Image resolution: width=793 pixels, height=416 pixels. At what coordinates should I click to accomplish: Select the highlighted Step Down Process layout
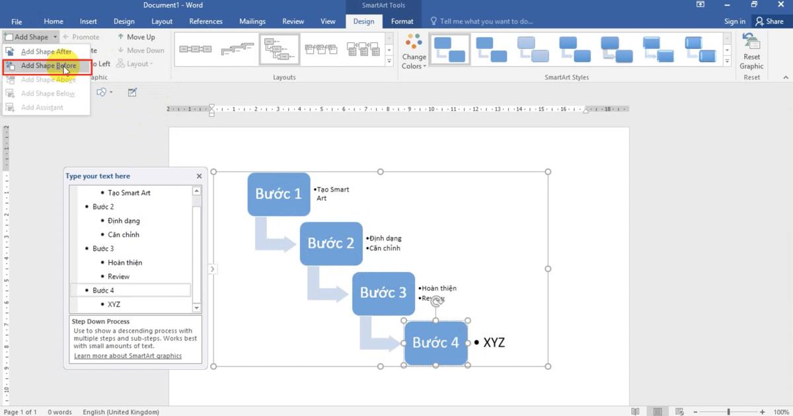[x=279, y=49]
